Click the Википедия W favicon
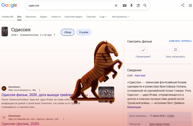 coord(4,117)
